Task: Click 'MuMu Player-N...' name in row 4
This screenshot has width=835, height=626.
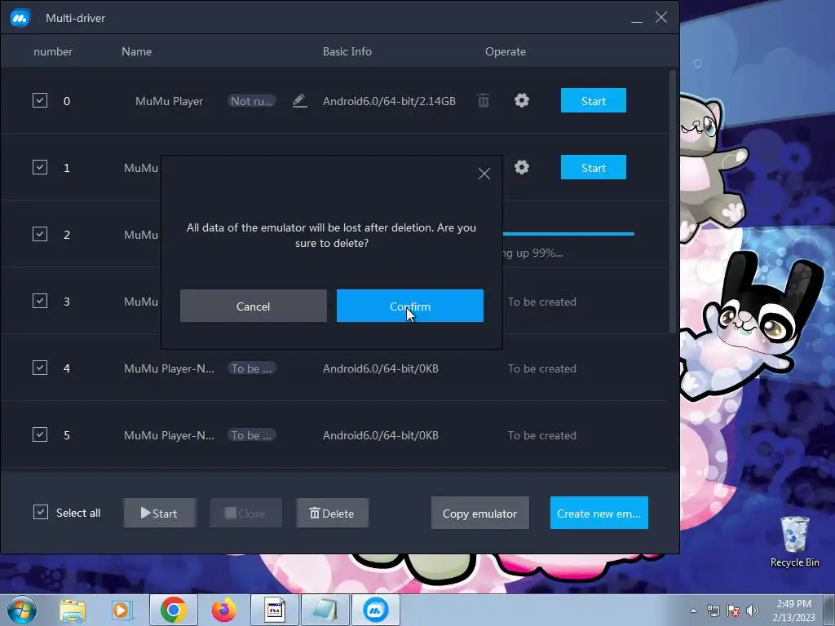Action: pos(170,368)
